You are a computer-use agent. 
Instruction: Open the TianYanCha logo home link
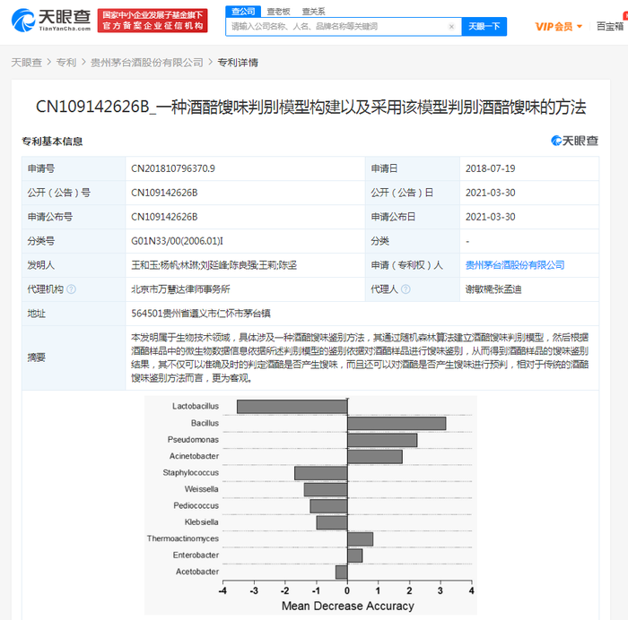point(51,20)
